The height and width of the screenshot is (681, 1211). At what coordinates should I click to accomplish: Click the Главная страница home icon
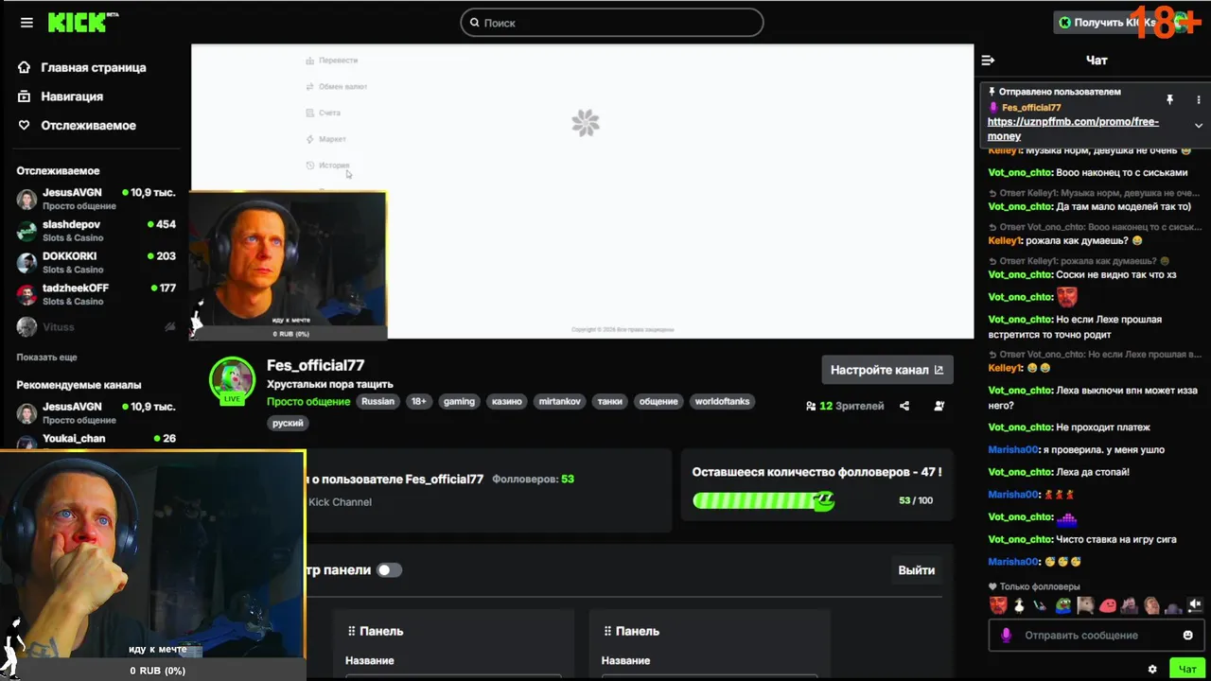pos(26,67)
